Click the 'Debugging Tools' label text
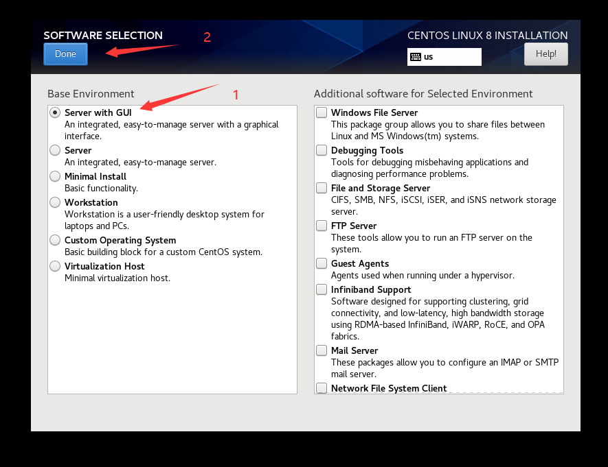 coord(367,150)
